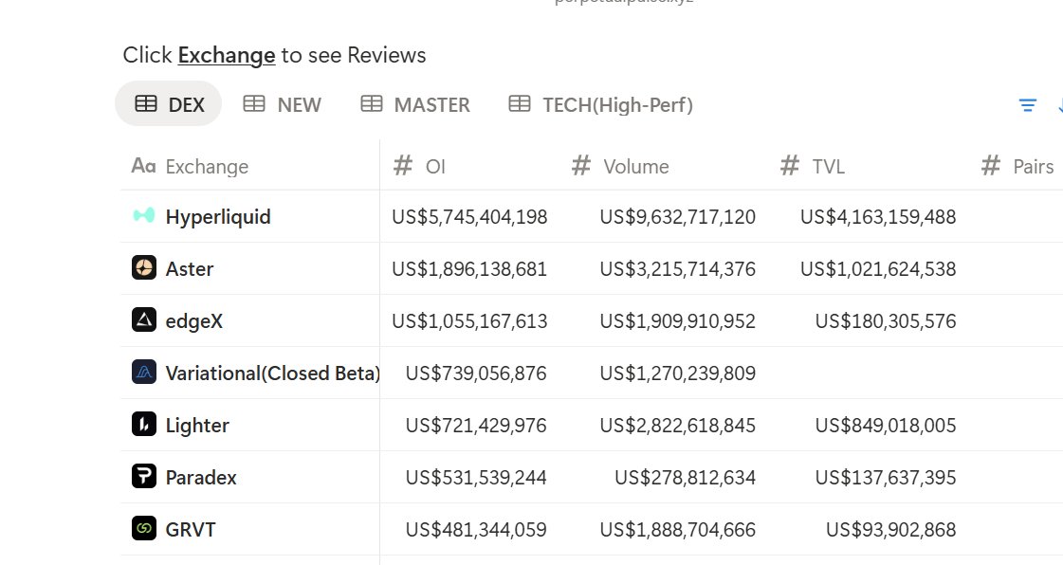Select the TECH(High-Perf) view tab
The height and width of the screenshot is (565, 1063).
pyautogui.click(x=601, y=104)
